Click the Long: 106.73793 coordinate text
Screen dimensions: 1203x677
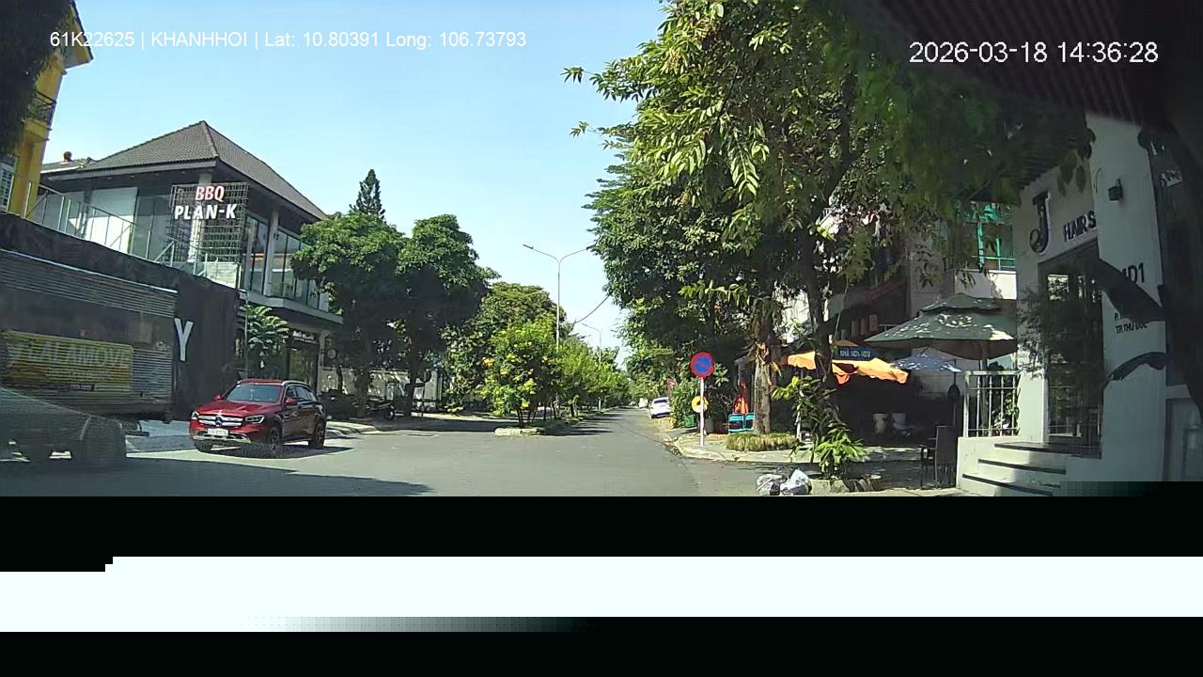456,39
